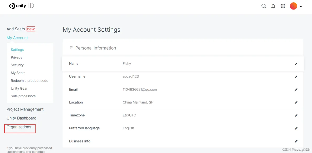
Task: Click the Personal Information list icon
Action: coord(71,48)
